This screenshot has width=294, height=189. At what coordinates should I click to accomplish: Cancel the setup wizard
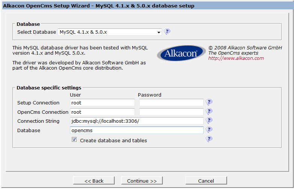(x=206, y=181)
